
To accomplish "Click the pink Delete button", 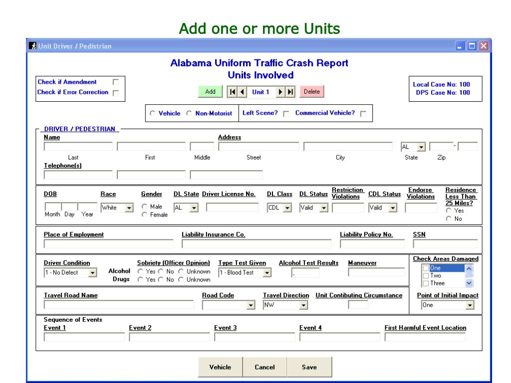I will 312,92.
